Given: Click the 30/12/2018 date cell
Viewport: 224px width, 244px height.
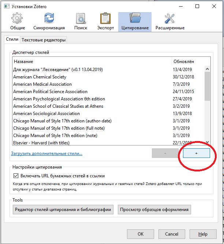Looking at the screenshot, I should [183, 77].
